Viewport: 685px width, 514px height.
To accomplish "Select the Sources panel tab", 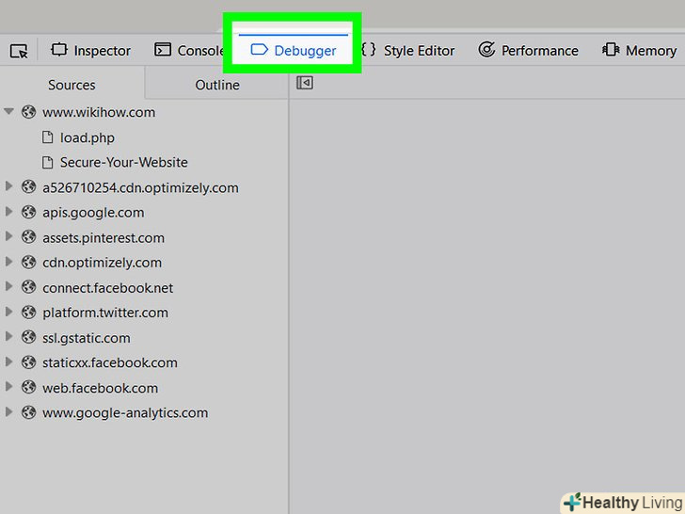I will [x=72, y=85].
